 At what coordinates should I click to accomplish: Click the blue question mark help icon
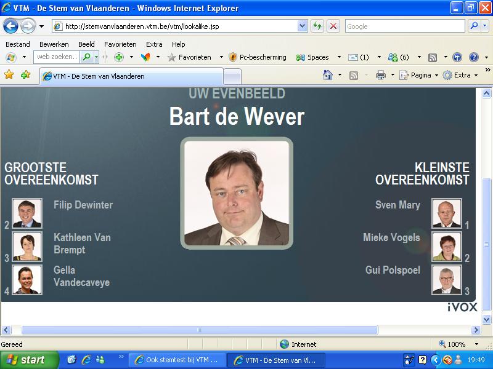[x=473, y=57]
